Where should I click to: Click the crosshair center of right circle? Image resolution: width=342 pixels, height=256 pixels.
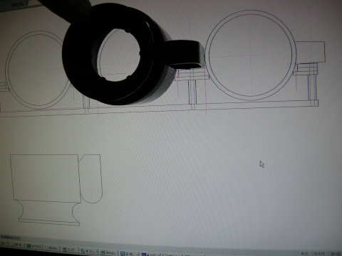point(250,55)
